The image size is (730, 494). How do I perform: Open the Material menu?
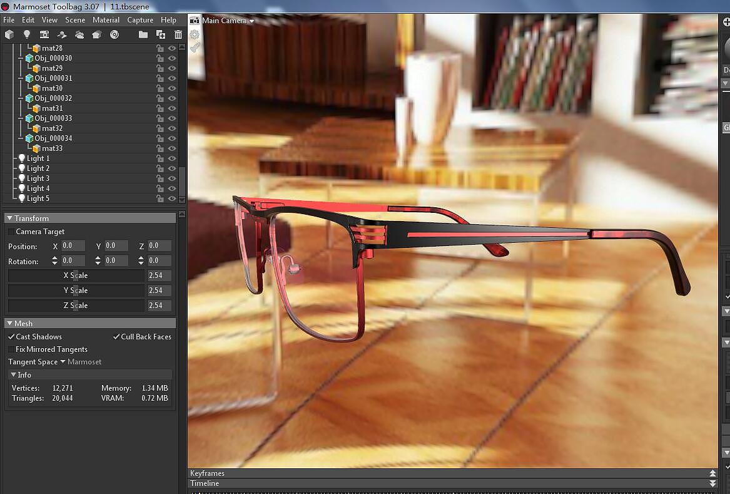pos(106,20)
